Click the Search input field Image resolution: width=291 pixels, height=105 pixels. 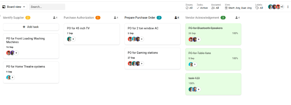(47, 7)
